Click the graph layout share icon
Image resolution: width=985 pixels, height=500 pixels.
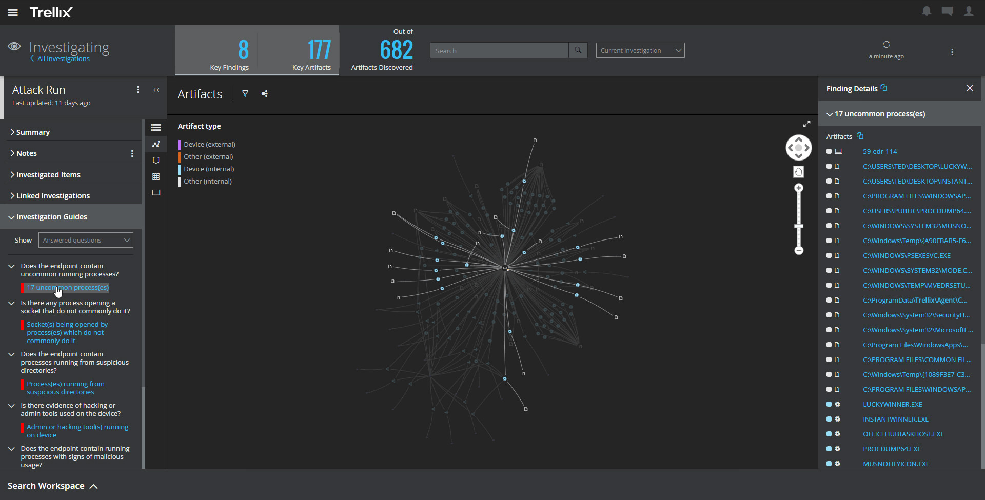click(265, 94)
